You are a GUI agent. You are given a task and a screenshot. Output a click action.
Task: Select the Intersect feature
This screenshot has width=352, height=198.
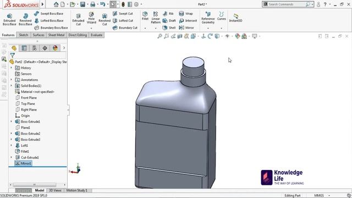(x=188, y=21)
